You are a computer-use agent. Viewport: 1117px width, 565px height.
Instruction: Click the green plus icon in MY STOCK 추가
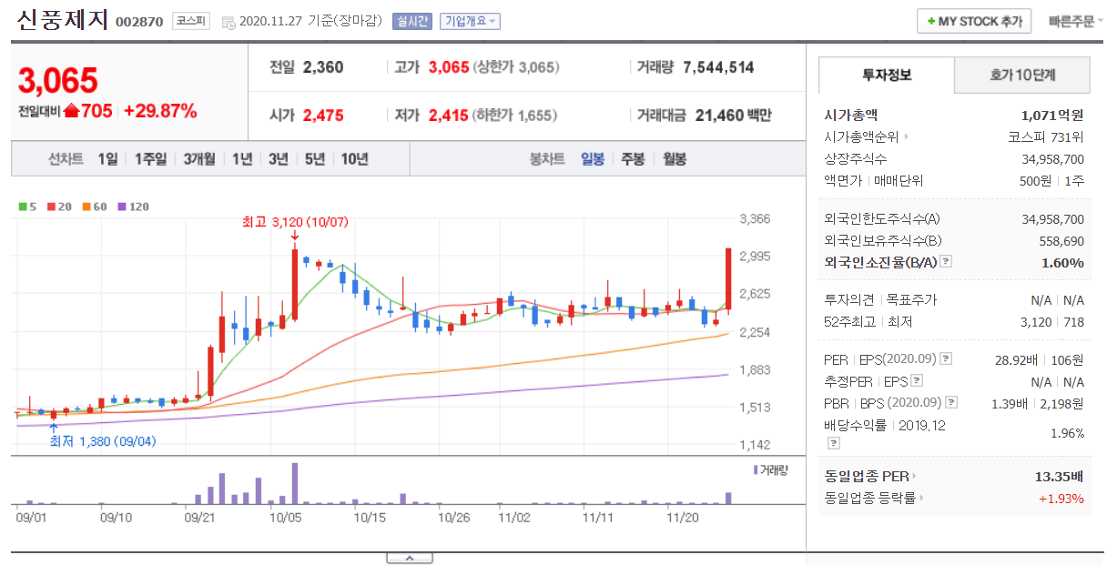pyautogui.click(x=931, y=22)
